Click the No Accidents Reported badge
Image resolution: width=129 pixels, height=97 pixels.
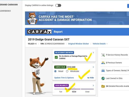point(64,52)
